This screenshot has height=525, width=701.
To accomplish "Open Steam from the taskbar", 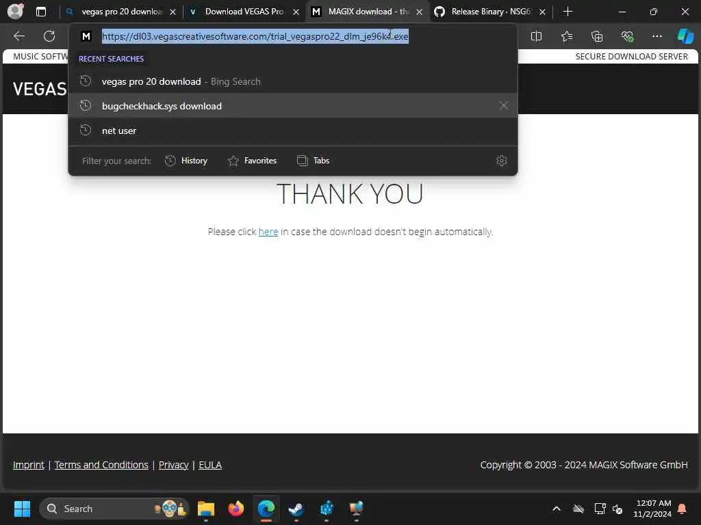I will (x=296, y=509).
